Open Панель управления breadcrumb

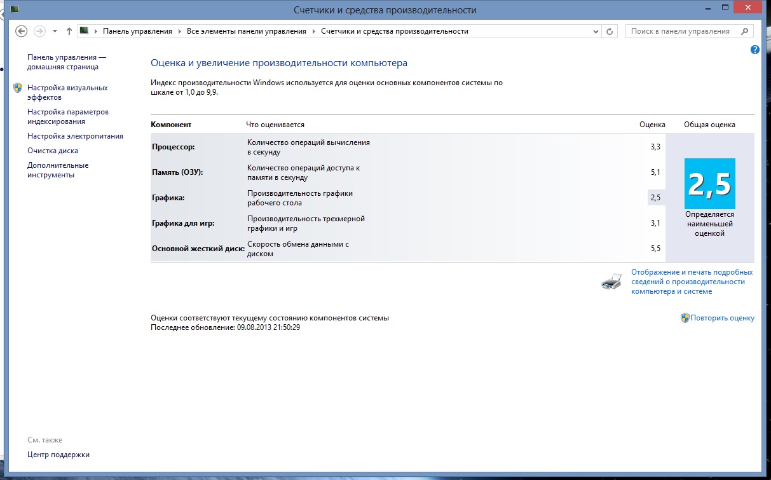(137, 31)
